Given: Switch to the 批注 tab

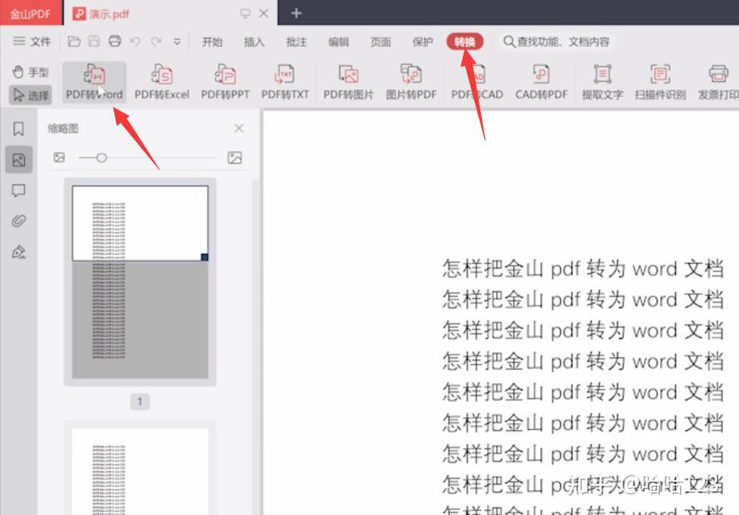Looking at the screenshot, I should pos(297,42).
